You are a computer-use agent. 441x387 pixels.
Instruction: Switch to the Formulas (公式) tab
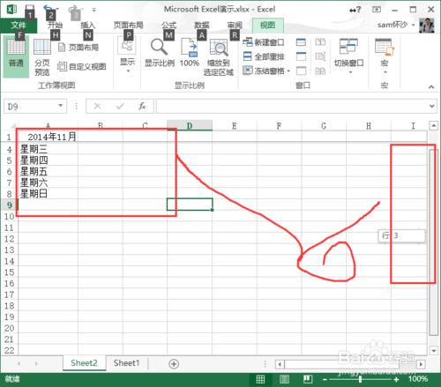(168, 26)
